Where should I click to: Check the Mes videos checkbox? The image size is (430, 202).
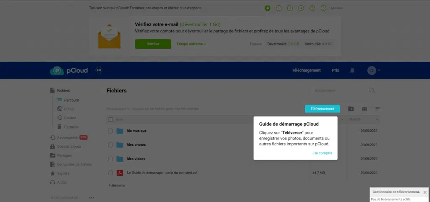110,159
